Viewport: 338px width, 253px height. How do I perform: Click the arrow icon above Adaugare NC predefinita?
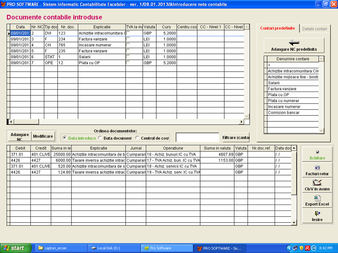tap(294, 43)
